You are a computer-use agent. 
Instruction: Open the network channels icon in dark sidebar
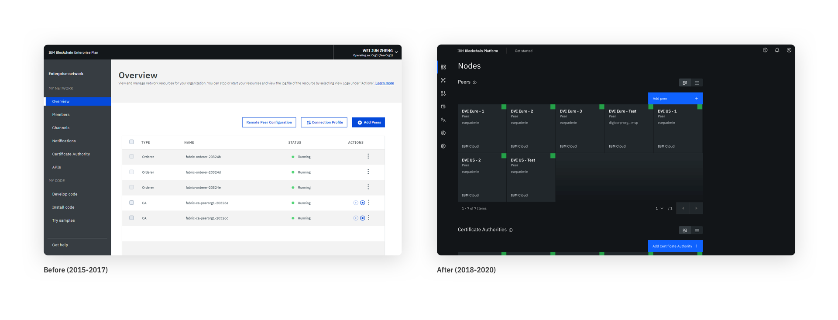443,80
